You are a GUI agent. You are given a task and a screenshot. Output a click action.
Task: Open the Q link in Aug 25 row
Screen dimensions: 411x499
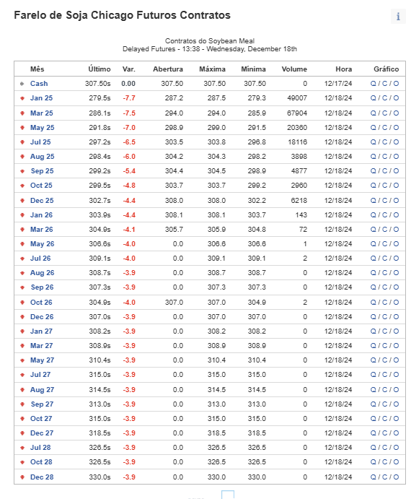(373, 157)
